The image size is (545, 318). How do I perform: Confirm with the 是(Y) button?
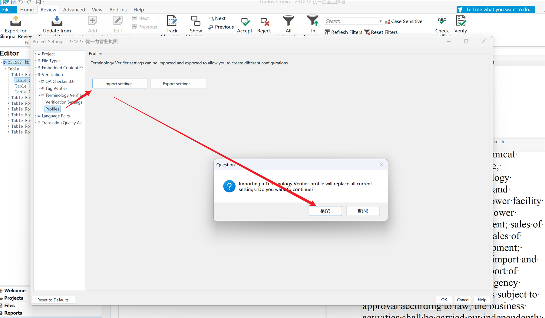325,211
